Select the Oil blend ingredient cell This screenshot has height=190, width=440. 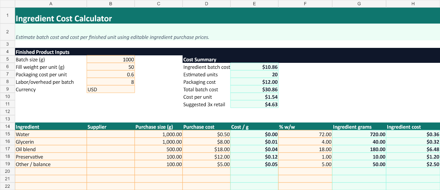click(51, 149)
